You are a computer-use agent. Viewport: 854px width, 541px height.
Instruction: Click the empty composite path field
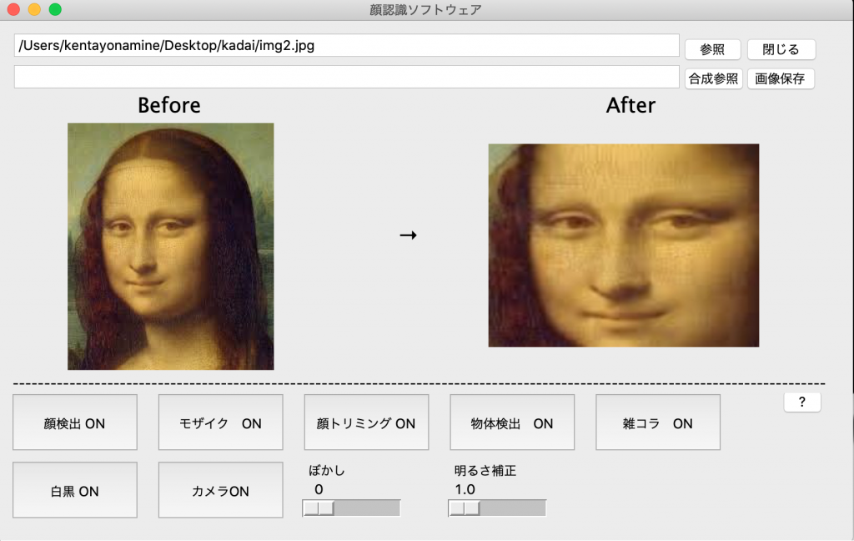(x=346, y=77)
